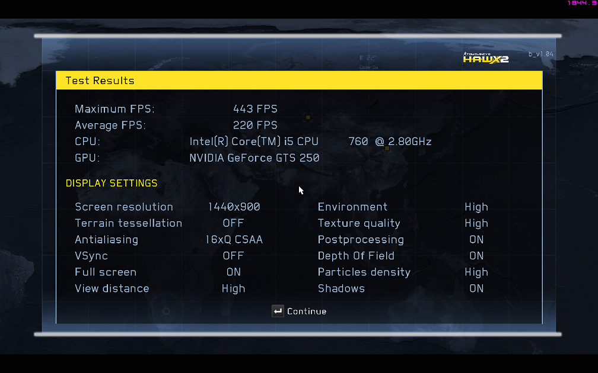Click the 'Test Results' header text
Viewport: 598px width, 373px height.
tap(100, 81)
